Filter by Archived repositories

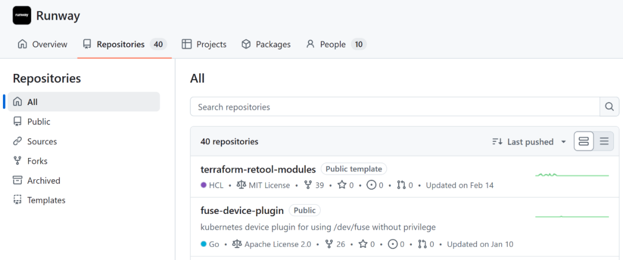coord(43,180)
